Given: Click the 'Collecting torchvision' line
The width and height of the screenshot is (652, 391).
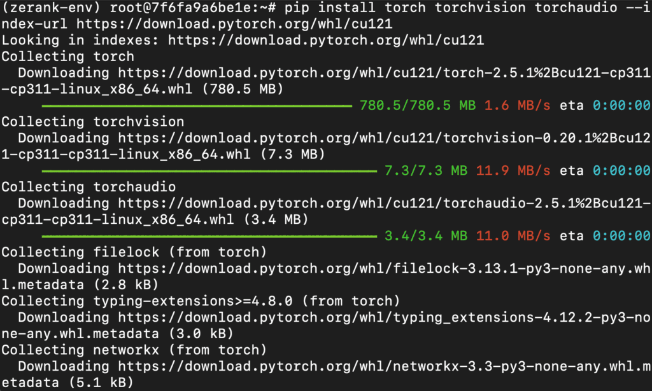Looking at the screenshot, I should 93,122.
